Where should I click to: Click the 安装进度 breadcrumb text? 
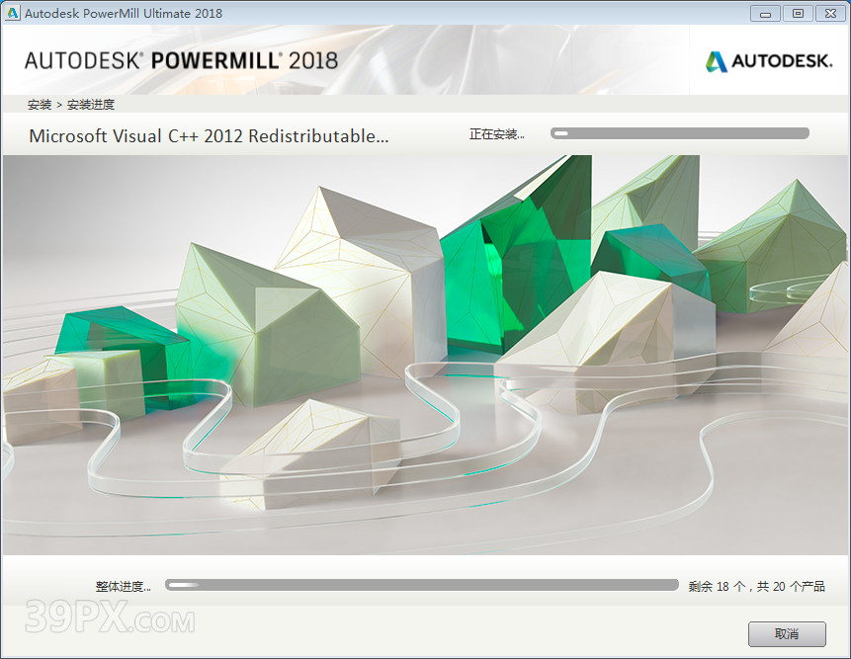click(x=91, y=105)
